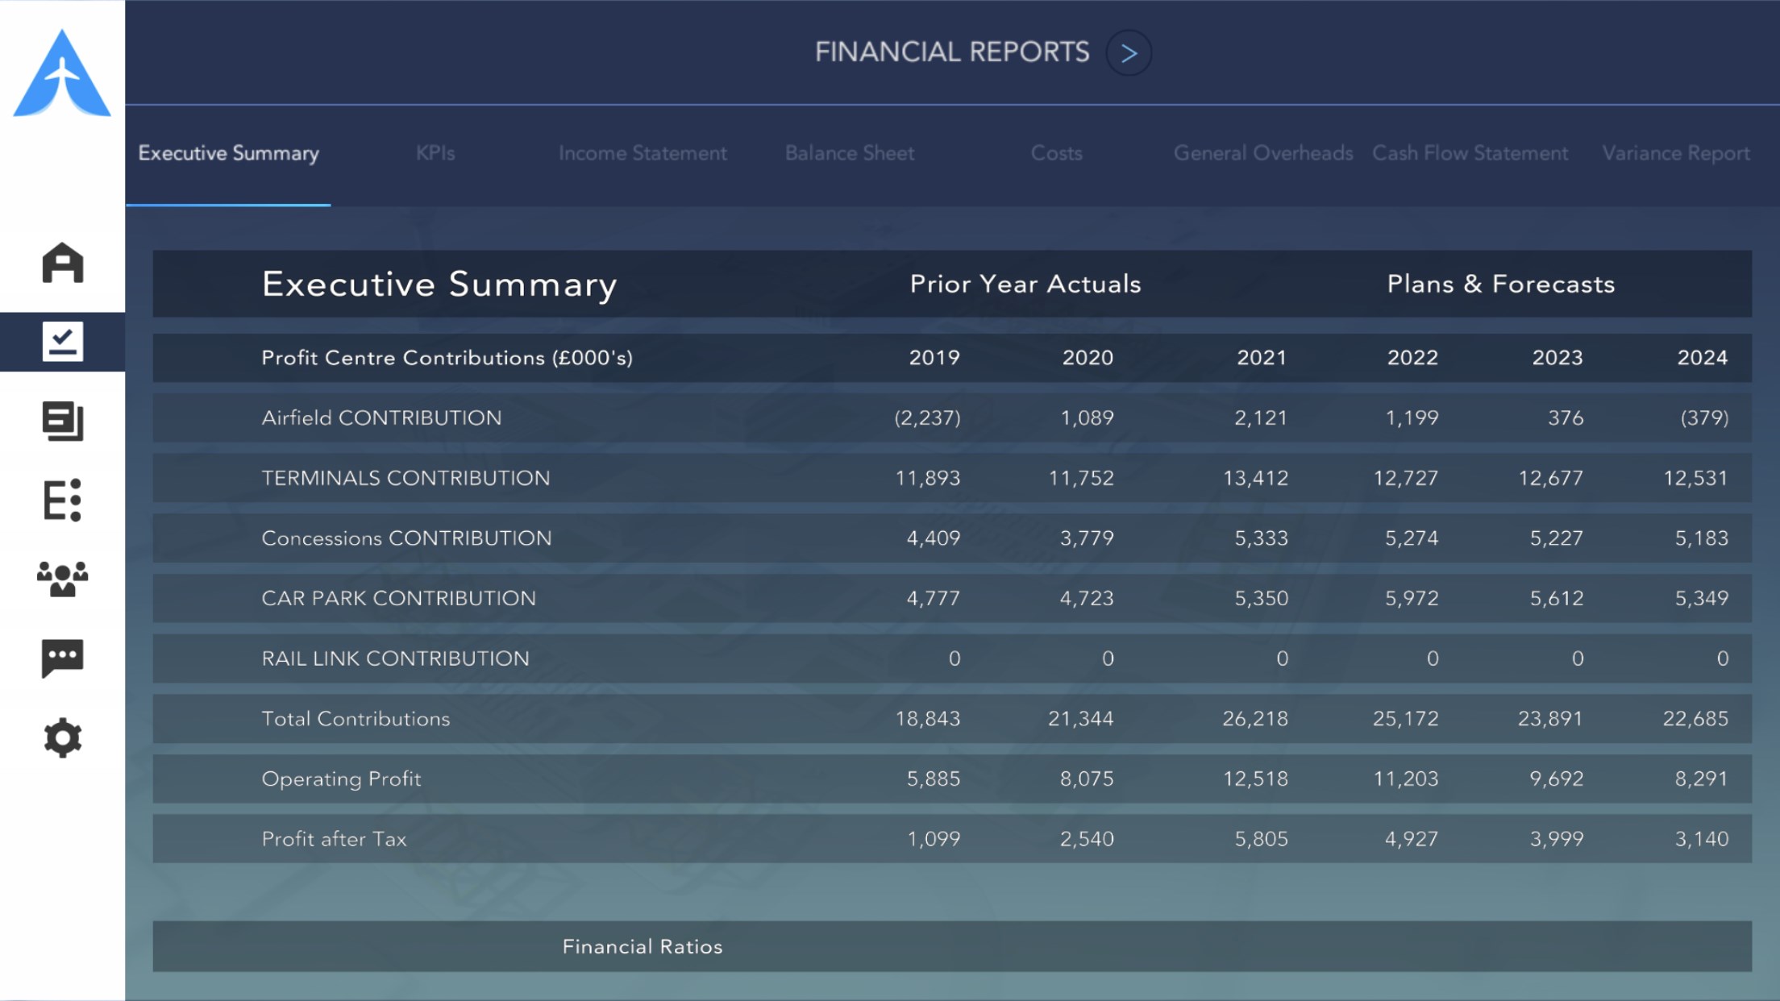The image size is (1780, 1001).
Task: Click the Total Contributions row label
Action: click(x=356, y=719)
